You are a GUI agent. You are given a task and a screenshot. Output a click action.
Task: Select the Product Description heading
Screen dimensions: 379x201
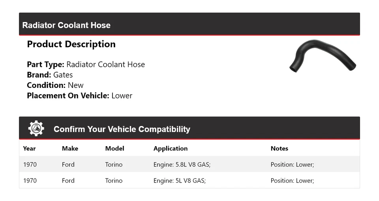tap(71, 44)
